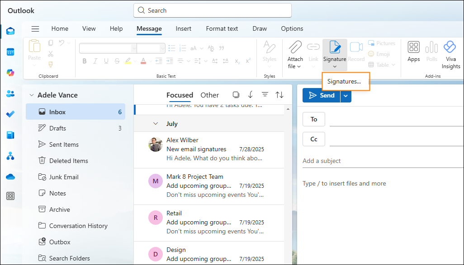The height and width of the screenshot is (265, 464).
Task: Open the Mail app in sidebar
Action: coord(10,31)
